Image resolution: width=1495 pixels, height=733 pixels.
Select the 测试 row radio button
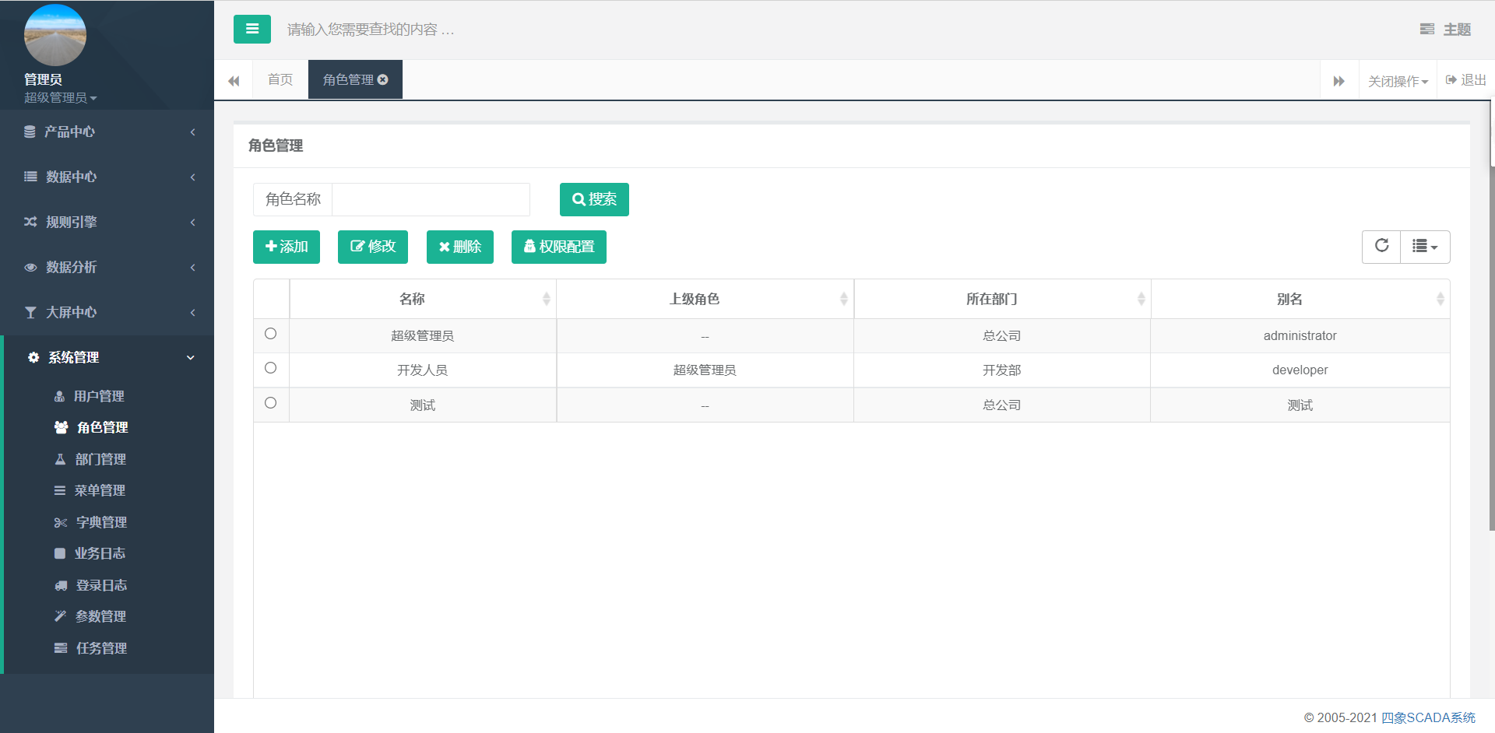(271, 403)
